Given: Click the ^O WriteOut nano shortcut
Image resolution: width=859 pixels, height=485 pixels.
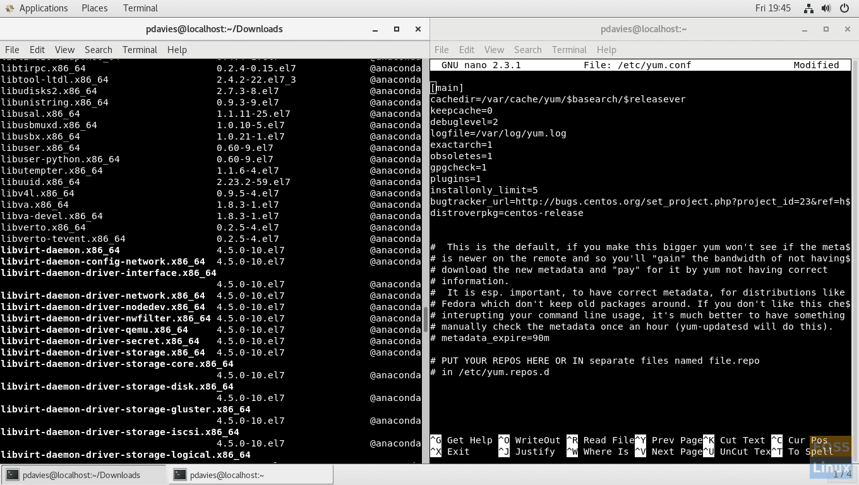Looking at the screenshot, I should pos(529,440).
